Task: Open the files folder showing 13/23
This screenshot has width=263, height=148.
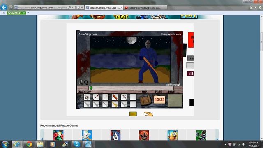Action: (159, 99)
